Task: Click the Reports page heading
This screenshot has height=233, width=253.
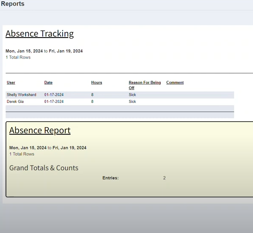Action: click(12, 4)
